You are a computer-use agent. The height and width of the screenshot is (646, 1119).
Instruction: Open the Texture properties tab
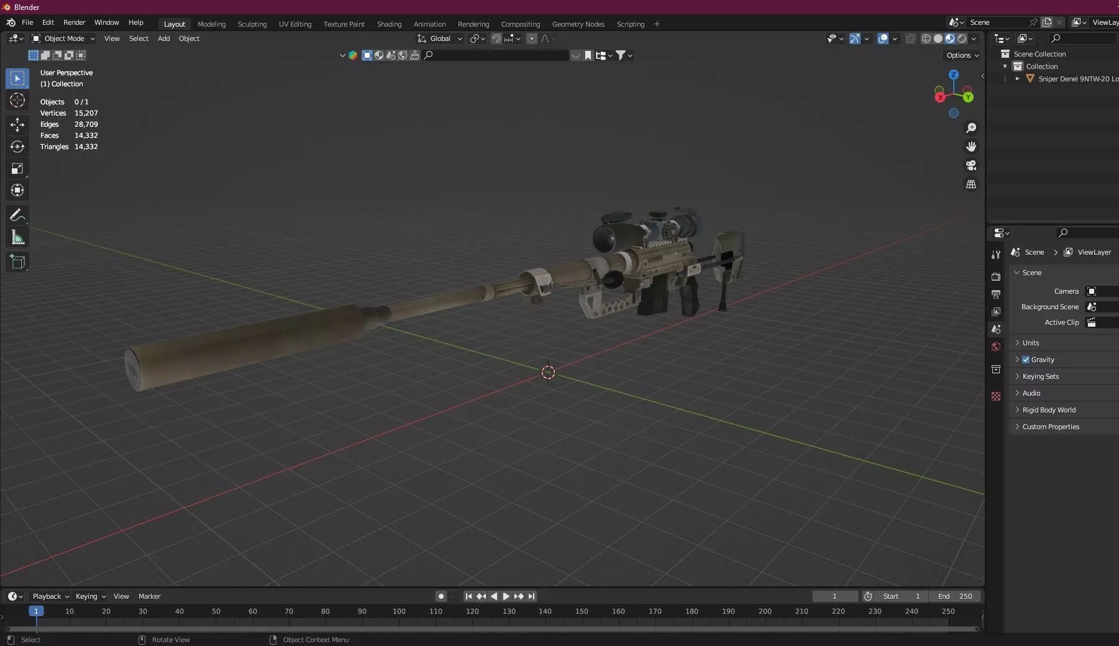click(996, 396)
